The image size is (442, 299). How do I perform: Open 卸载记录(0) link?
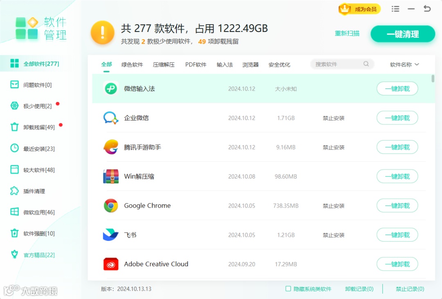(359, 289)
